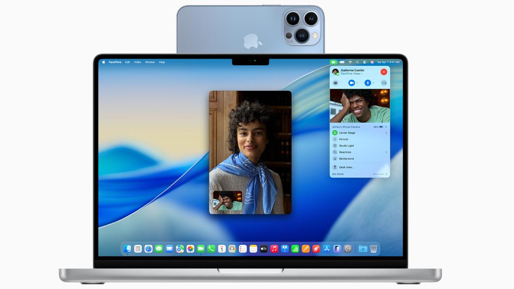Mute the microphone in the FaceTime call
The image size is (514, 289).
point(368,83)
